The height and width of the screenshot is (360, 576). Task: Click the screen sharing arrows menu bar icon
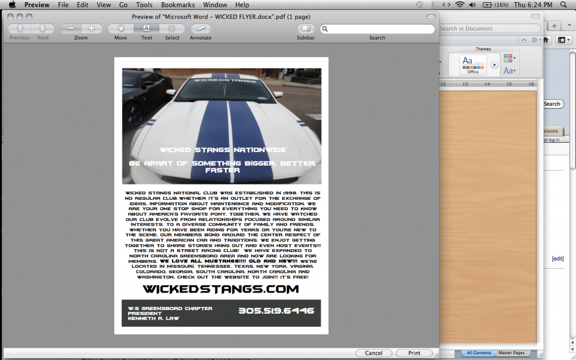446,5
